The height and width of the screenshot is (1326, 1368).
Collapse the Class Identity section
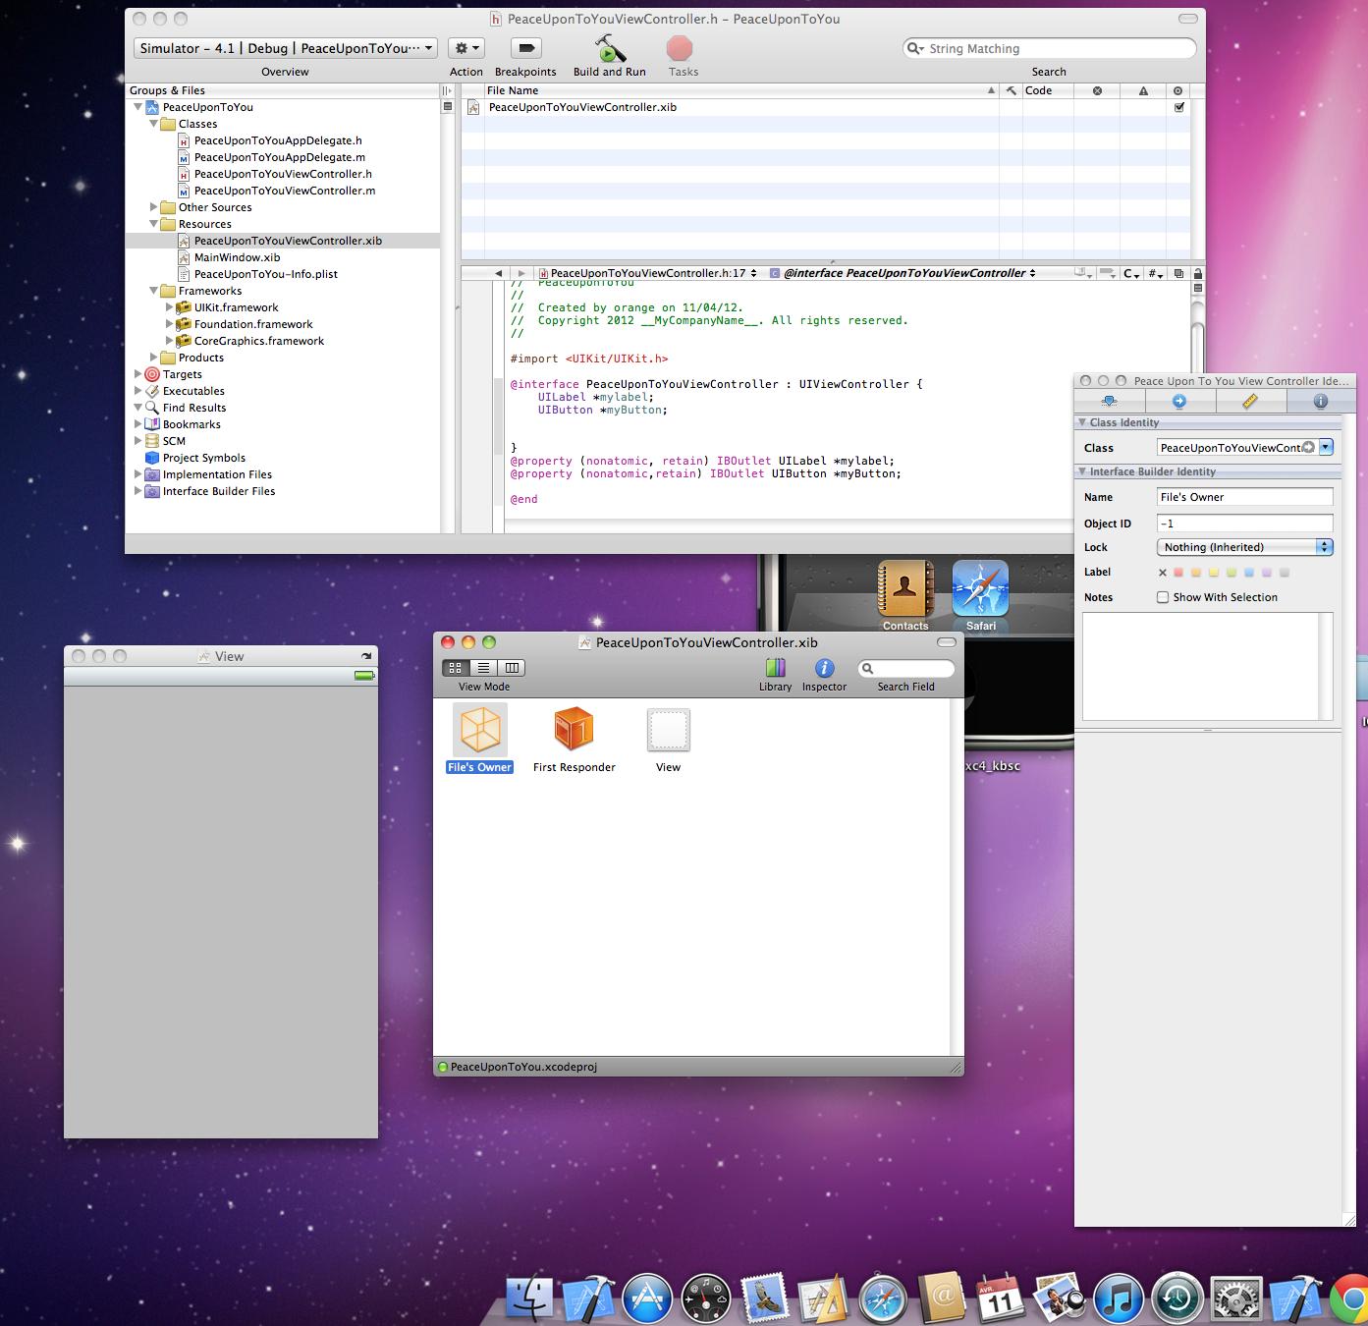[1082, 422]
